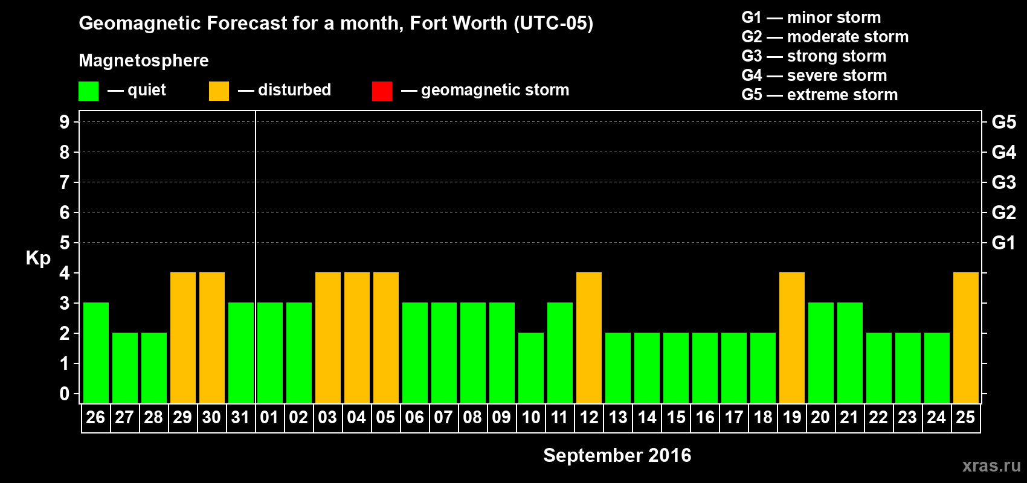Click the date cell labeled 01
The height and width of the screenshot is (483, 1027).
[x=269, y=418]
